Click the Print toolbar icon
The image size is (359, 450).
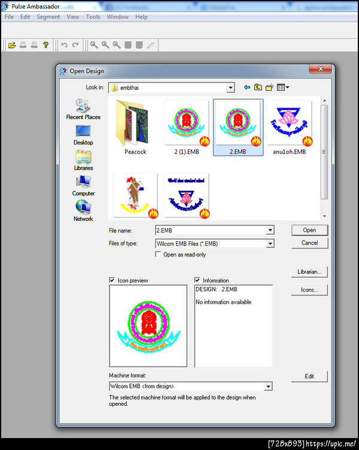(x=23, y=45)
